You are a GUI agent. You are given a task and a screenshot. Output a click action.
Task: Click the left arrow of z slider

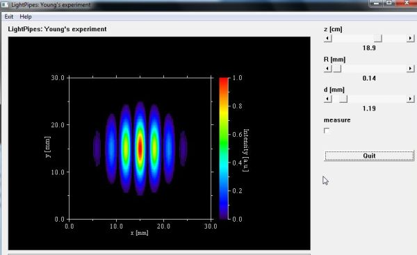tap(327, 38)
